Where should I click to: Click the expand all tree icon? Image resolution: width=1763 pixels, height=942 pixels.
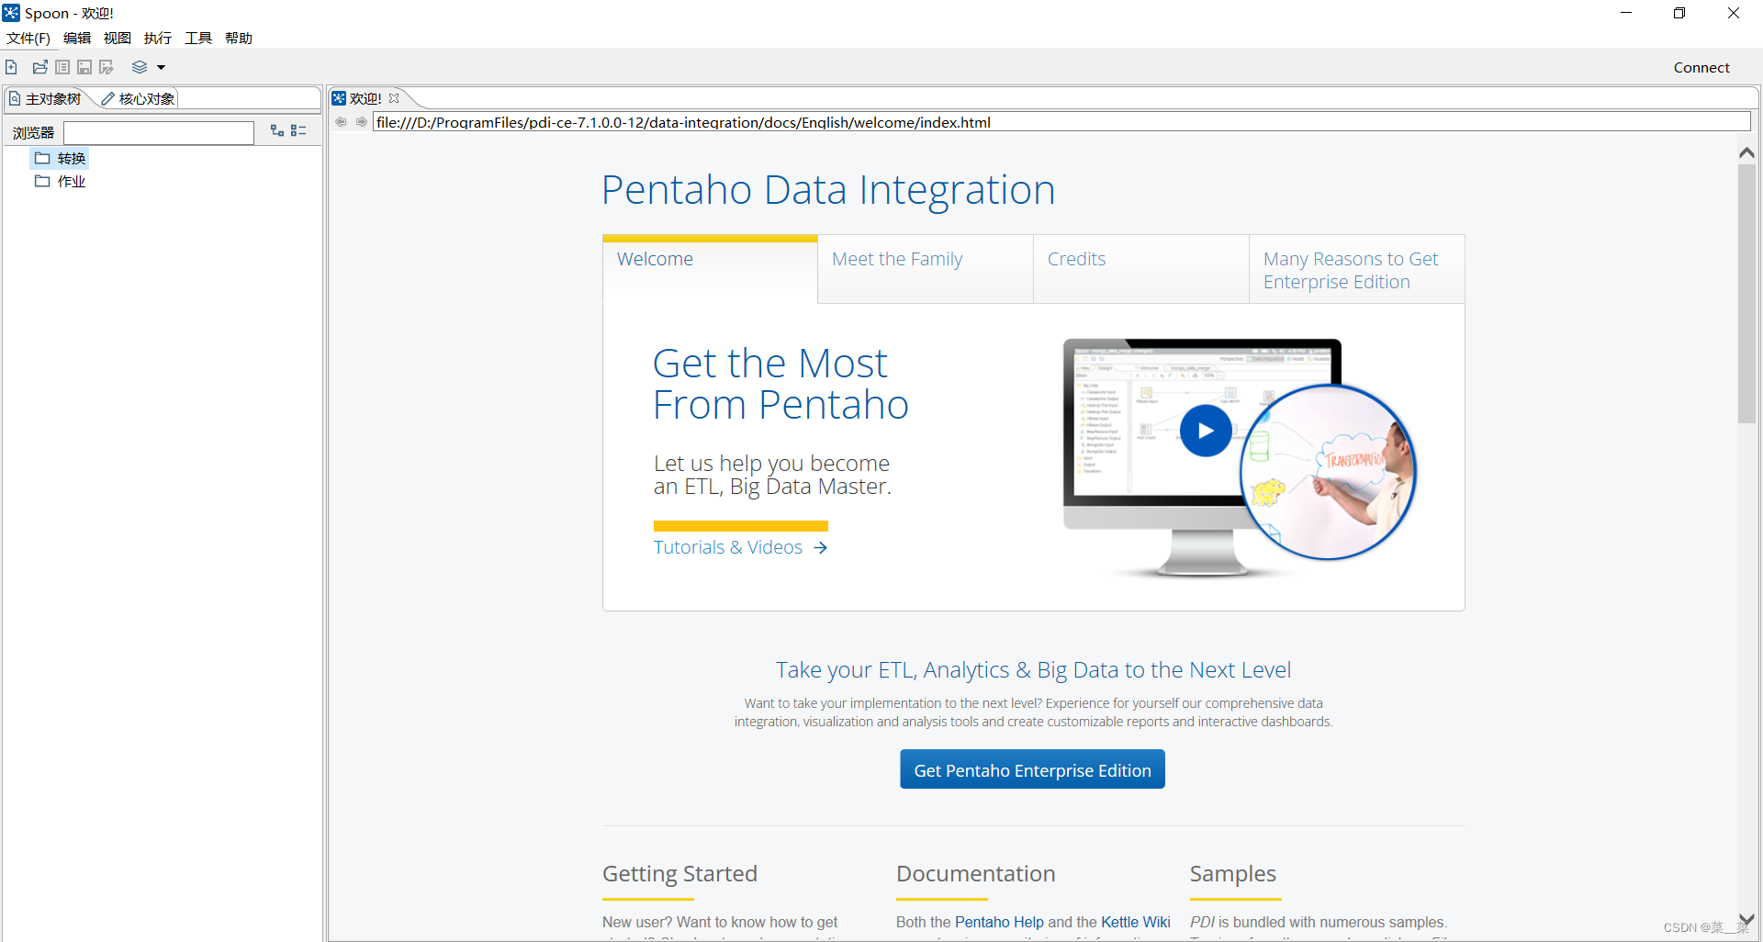tap(276, 131)
